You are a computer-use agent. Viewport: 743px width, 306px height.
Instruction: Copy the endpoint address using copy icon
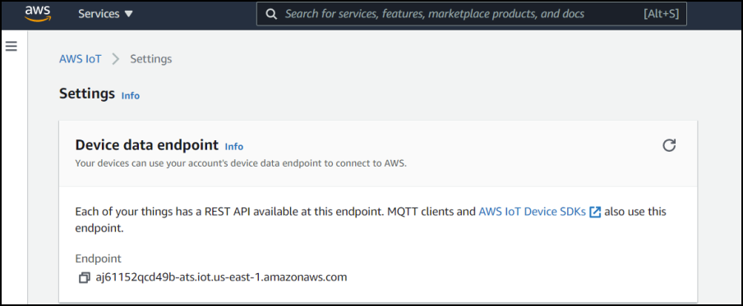(85, 277)
